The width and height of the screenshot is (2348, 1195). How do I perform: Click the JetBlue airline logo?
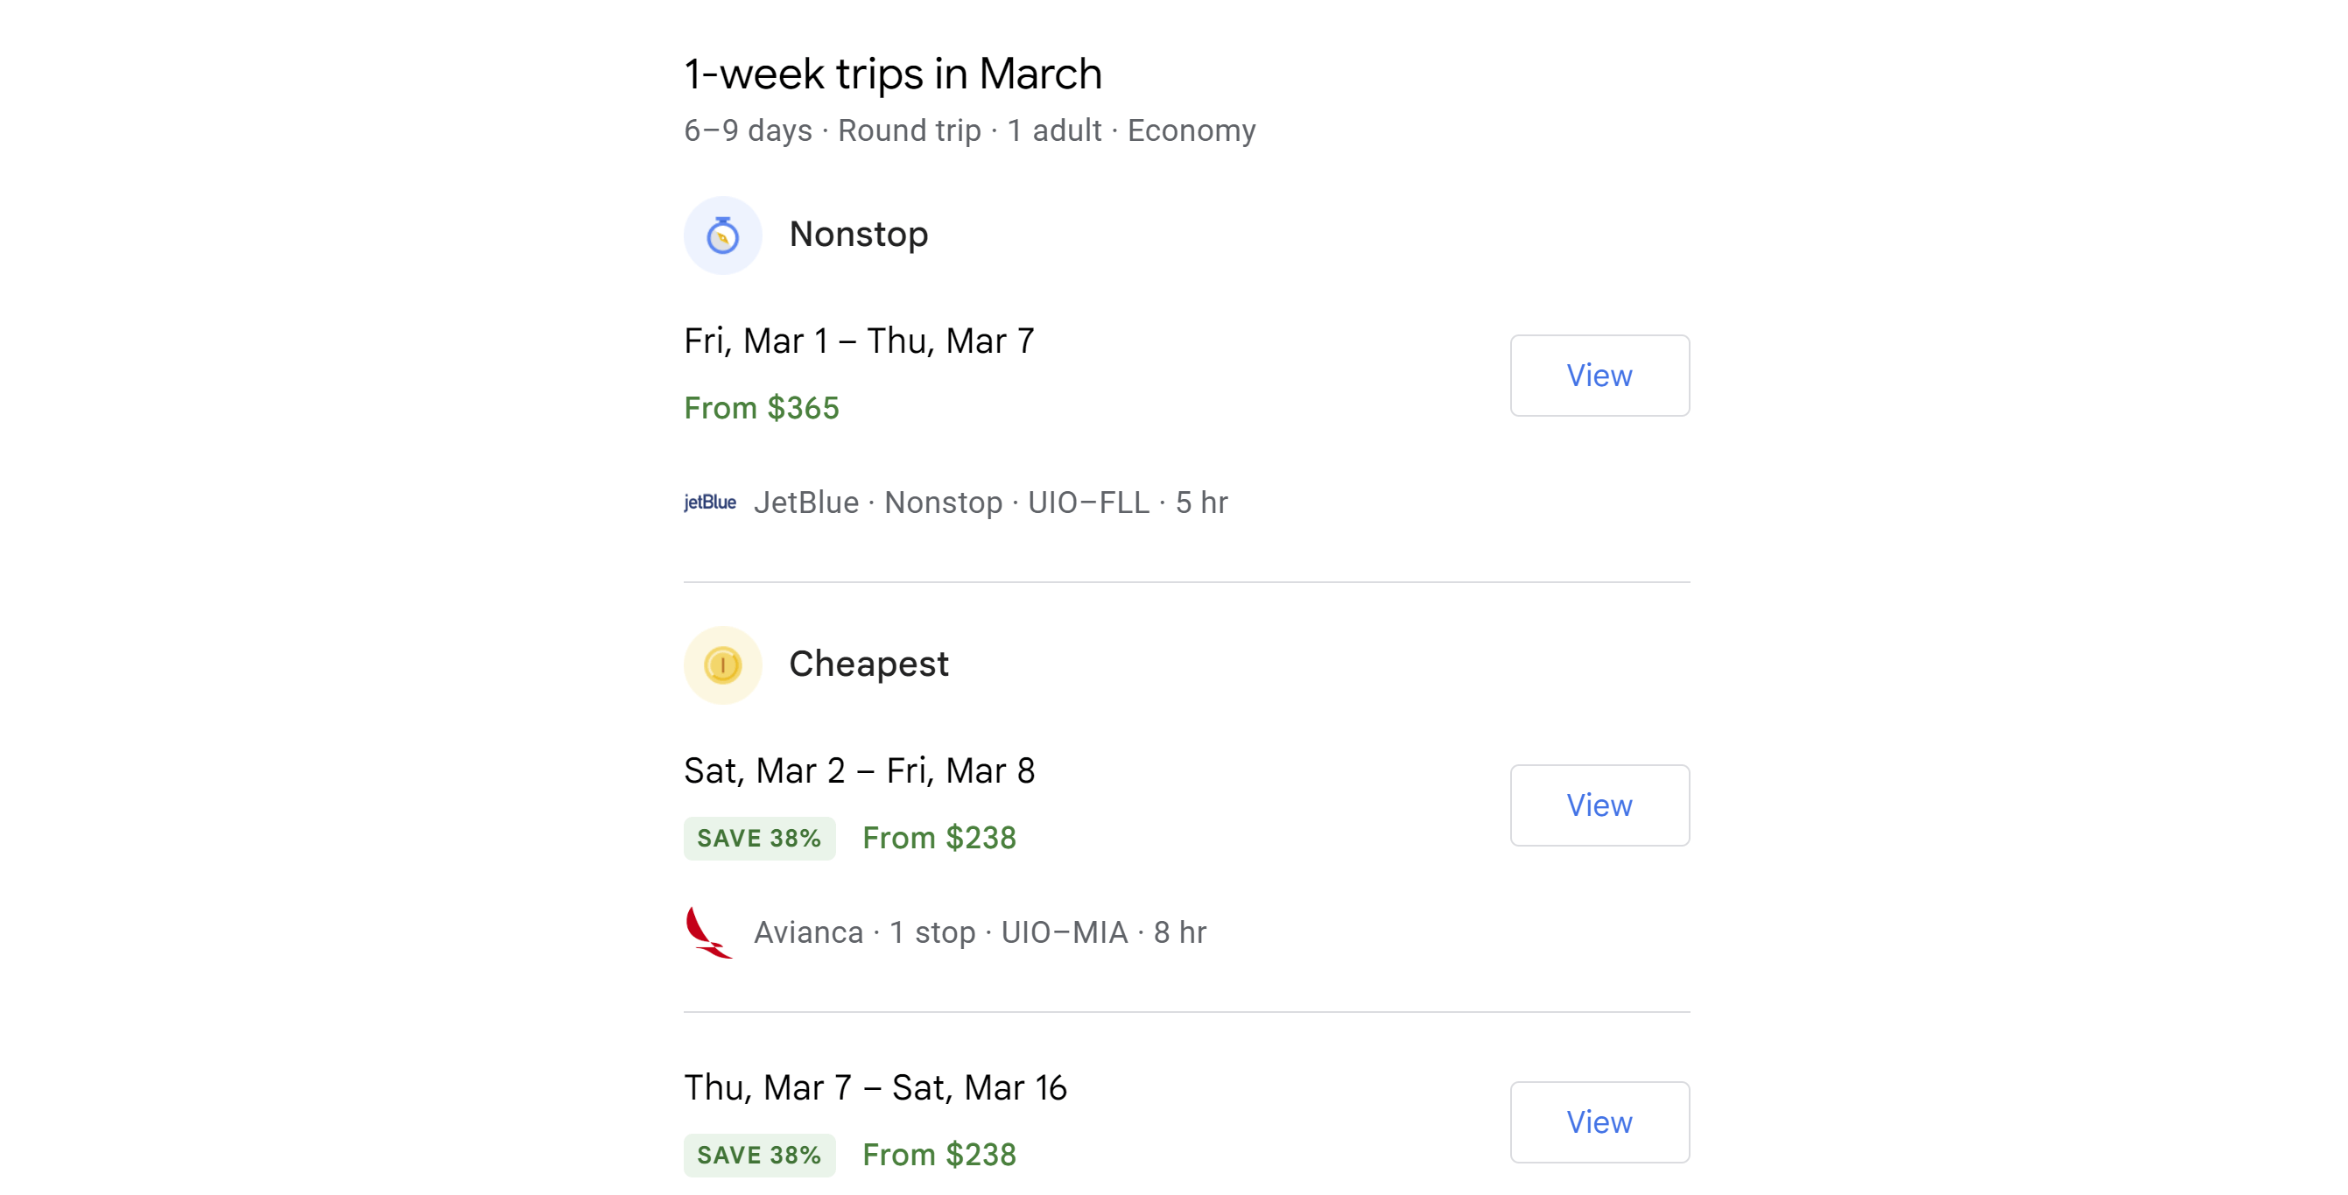point(710,503)
